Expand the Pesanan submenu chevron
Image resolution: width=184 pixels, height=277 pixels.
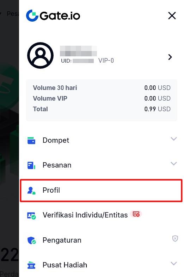click(174, 164)
